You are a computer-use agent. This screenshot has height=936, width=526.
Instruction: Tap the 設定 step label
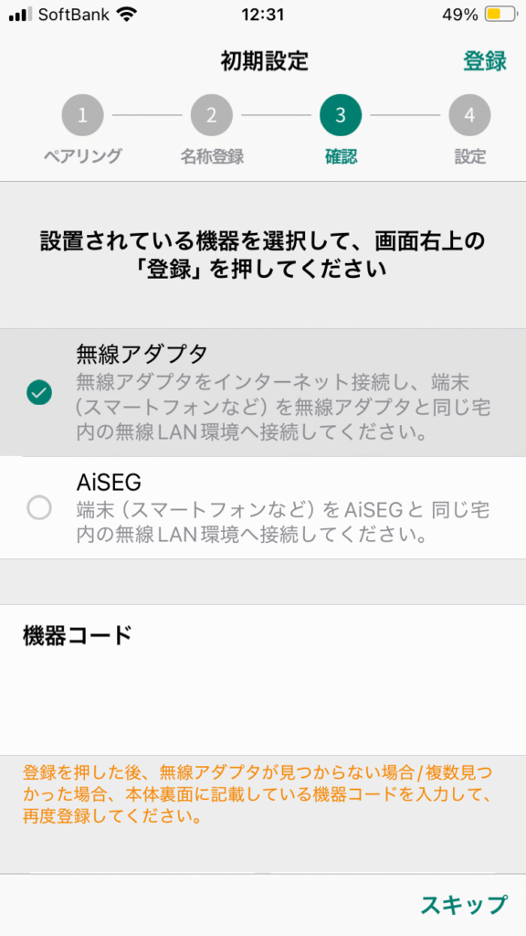(470, 156)
